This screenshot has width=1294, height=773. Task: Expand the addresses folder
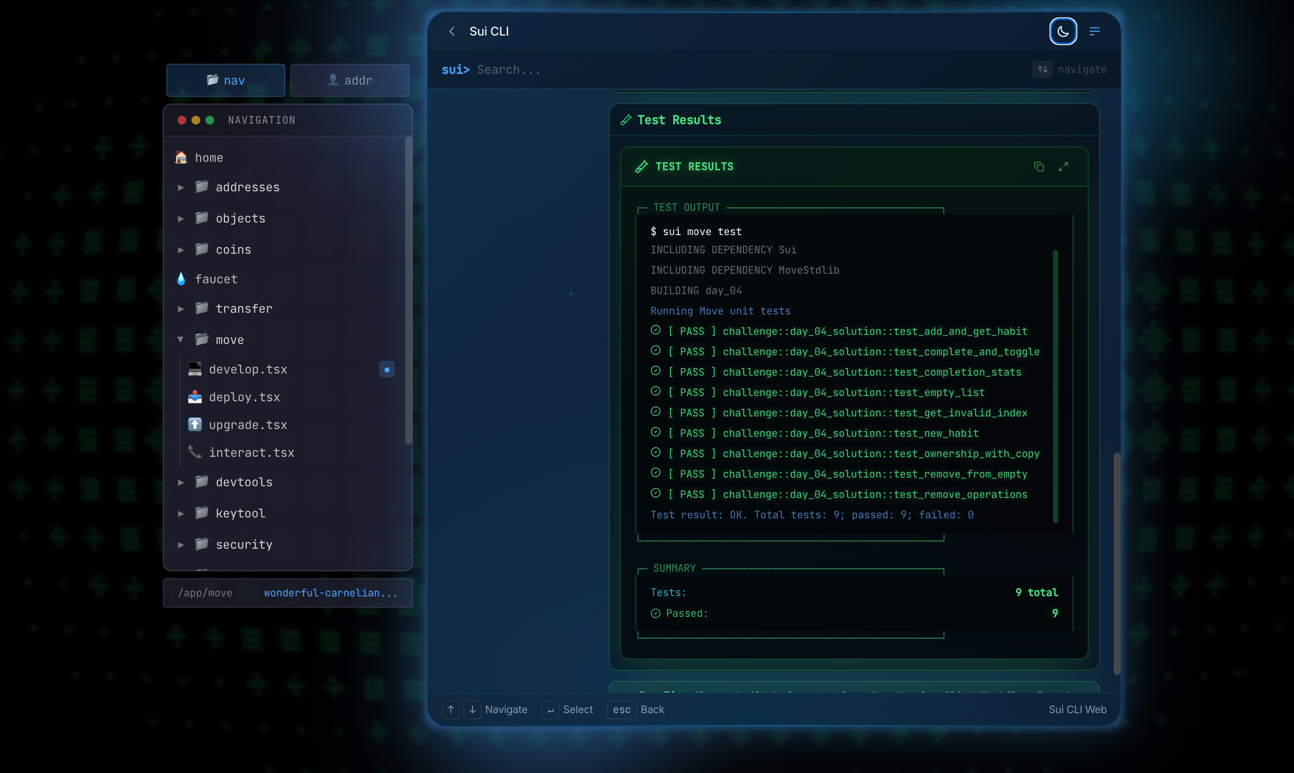pos(247,187)
